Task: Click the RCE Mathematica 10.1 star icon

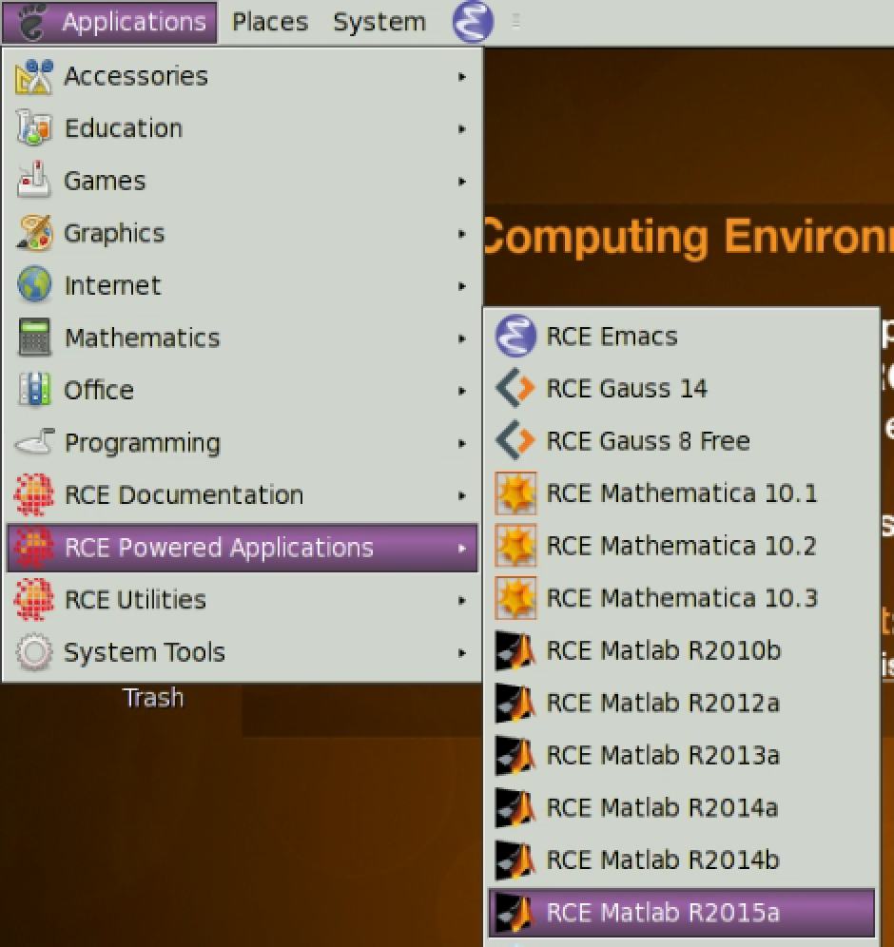Action: pyautogui.click(x=515, y=493)
